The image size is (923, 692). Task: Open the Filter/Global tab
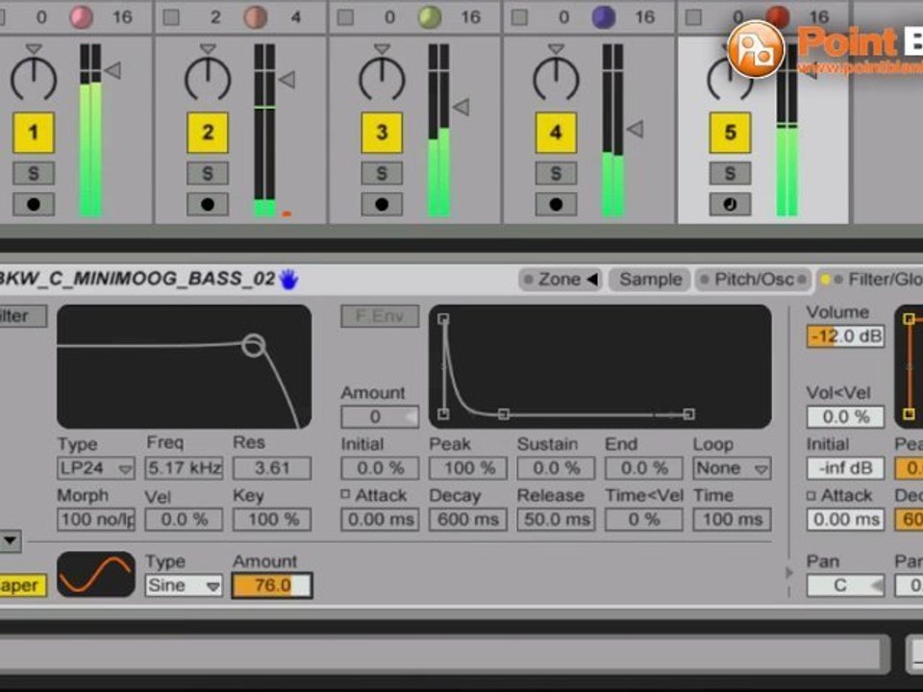pyautogui.click(x=871, y=280)
